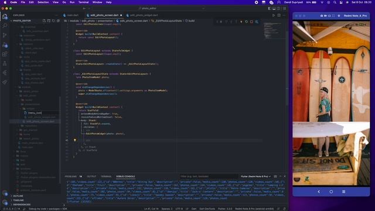Open the Apple menu

[5, 2]
